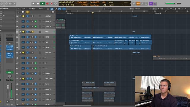This screenshot has width=190, height=107.
Task: Open the Drag dropdown set to X-Fade
Action: [x=163, y=9]
